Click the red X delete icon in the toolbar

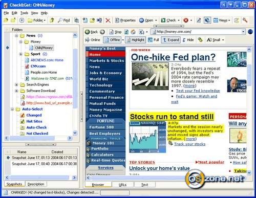108,20
